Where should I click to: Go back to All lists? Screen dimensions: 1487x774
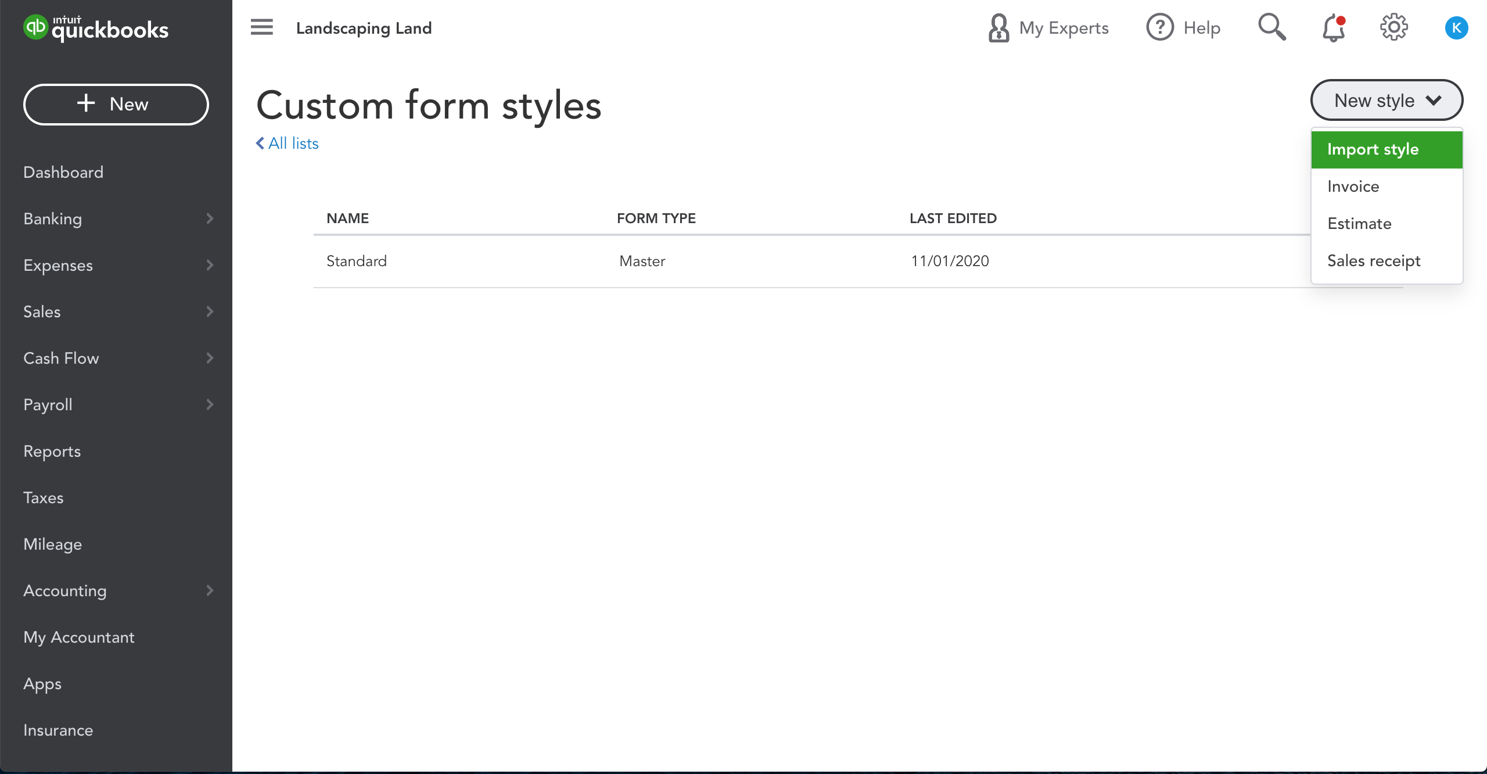click(288, 144)
